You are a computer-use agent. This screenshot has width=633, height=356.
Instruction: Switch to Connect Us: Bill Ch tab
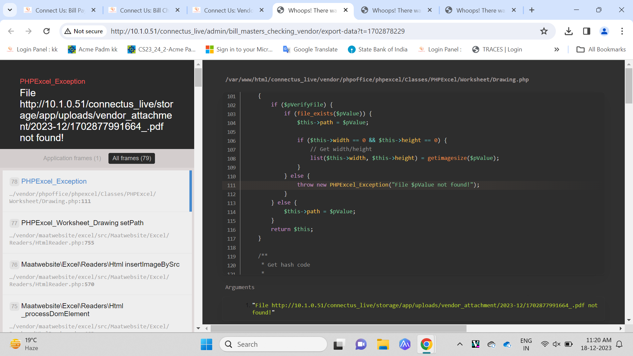[x=144, y=10]
